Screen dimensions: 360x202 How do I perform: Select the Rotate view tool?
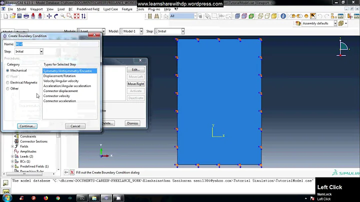click(x=56, y=16)
